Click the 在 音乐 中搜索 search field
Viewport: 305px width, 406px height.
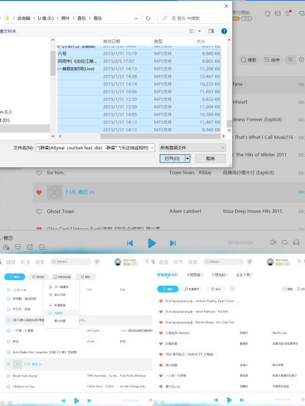click(x=194, y=18)
